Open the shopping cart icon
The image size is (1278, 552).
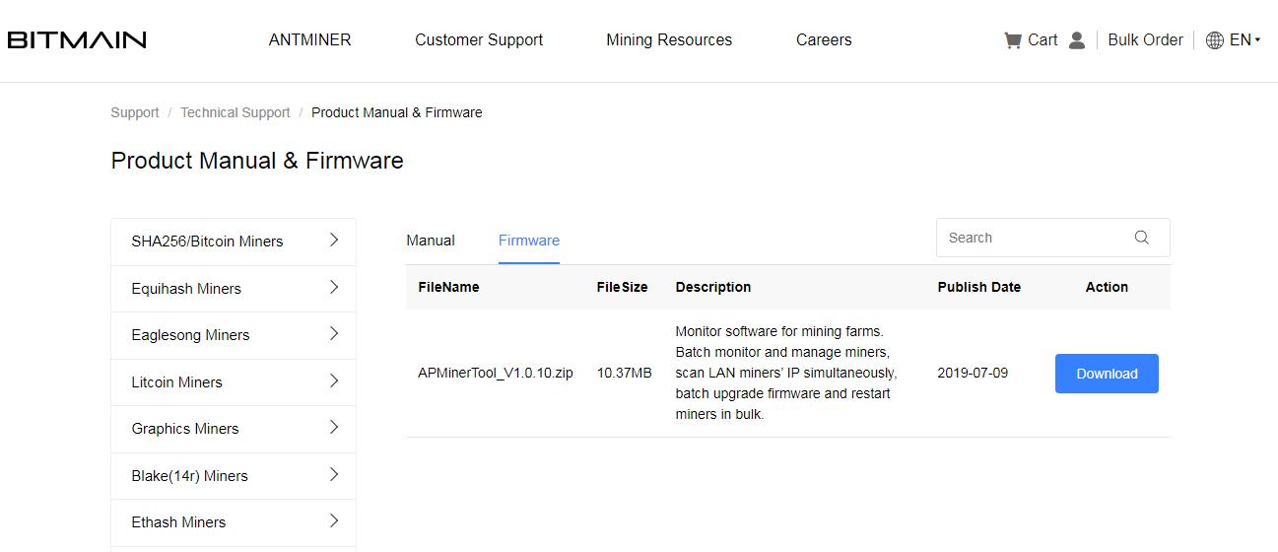tap(1012, 40)
